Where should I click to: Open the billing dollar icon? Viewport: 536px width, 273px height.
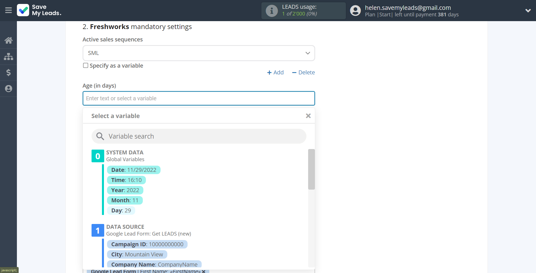[8, 72]
